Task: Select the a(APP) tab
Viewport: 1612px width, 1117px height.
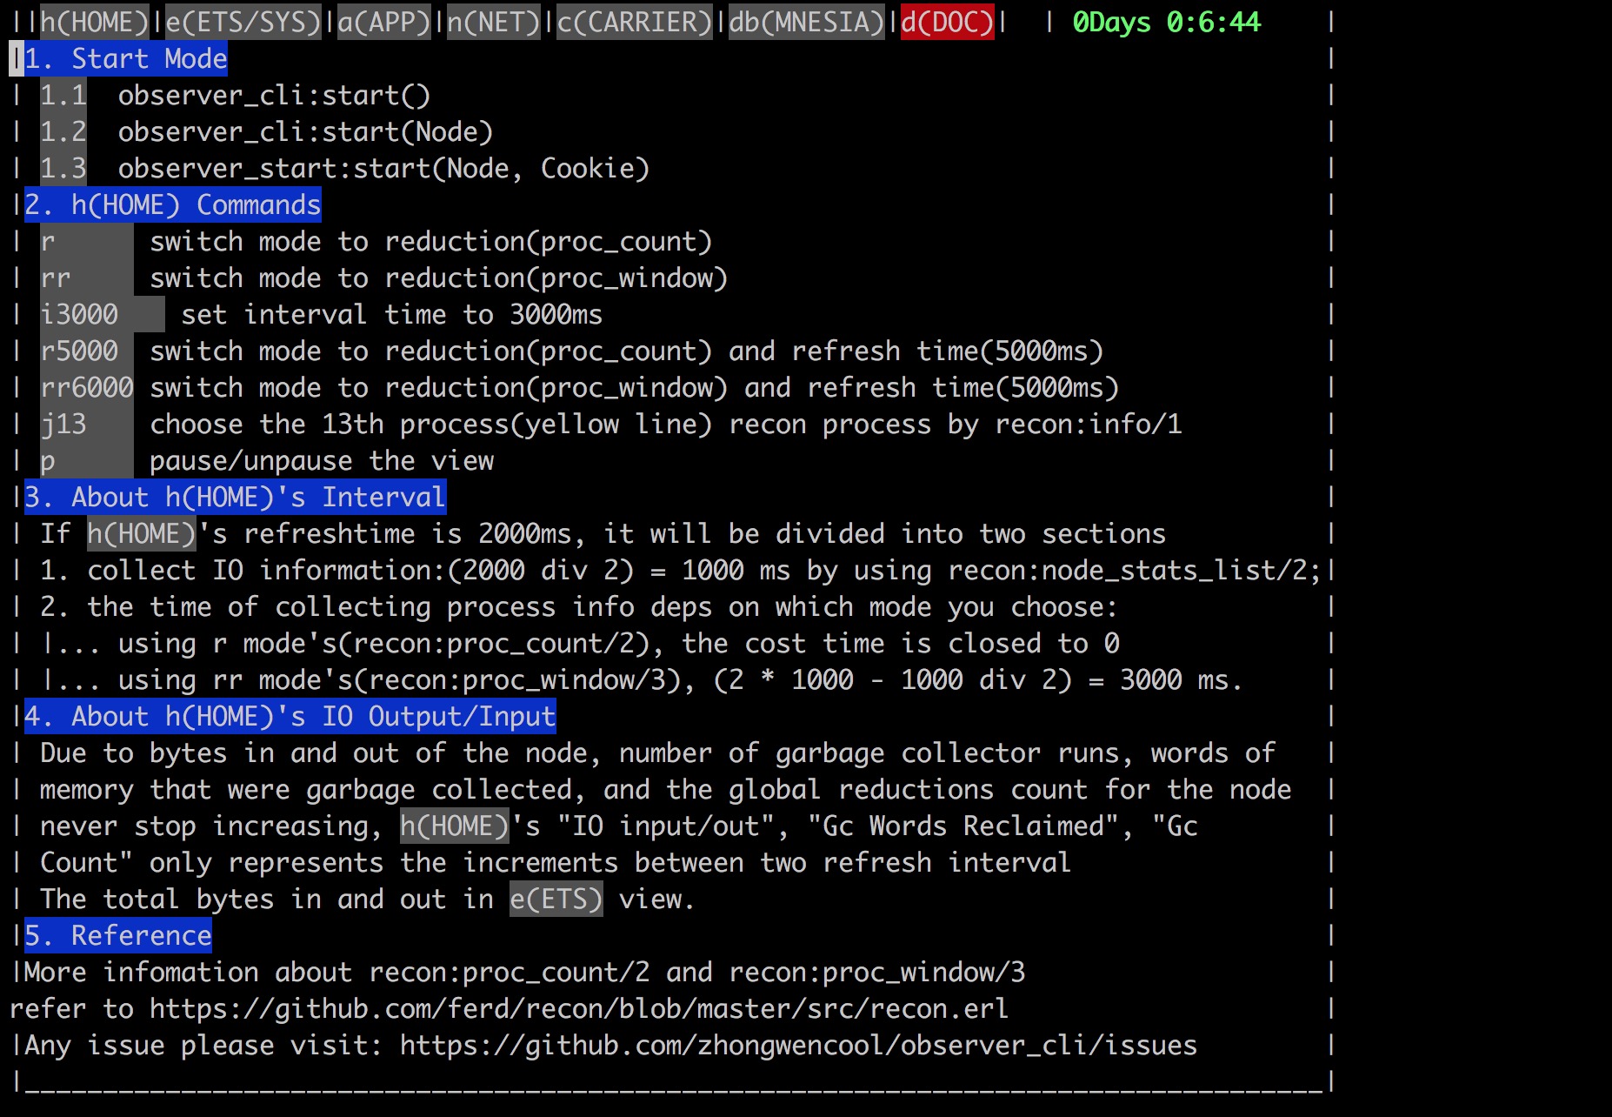Action: pyautogui.click(x=383, y=22)
